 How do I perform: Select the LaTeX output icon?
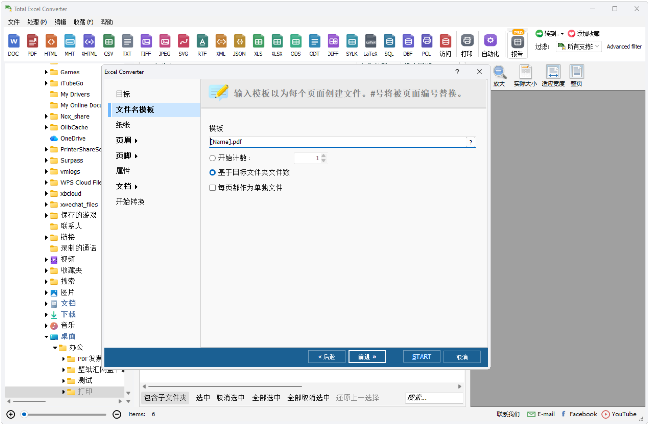[x=370, y=45]
